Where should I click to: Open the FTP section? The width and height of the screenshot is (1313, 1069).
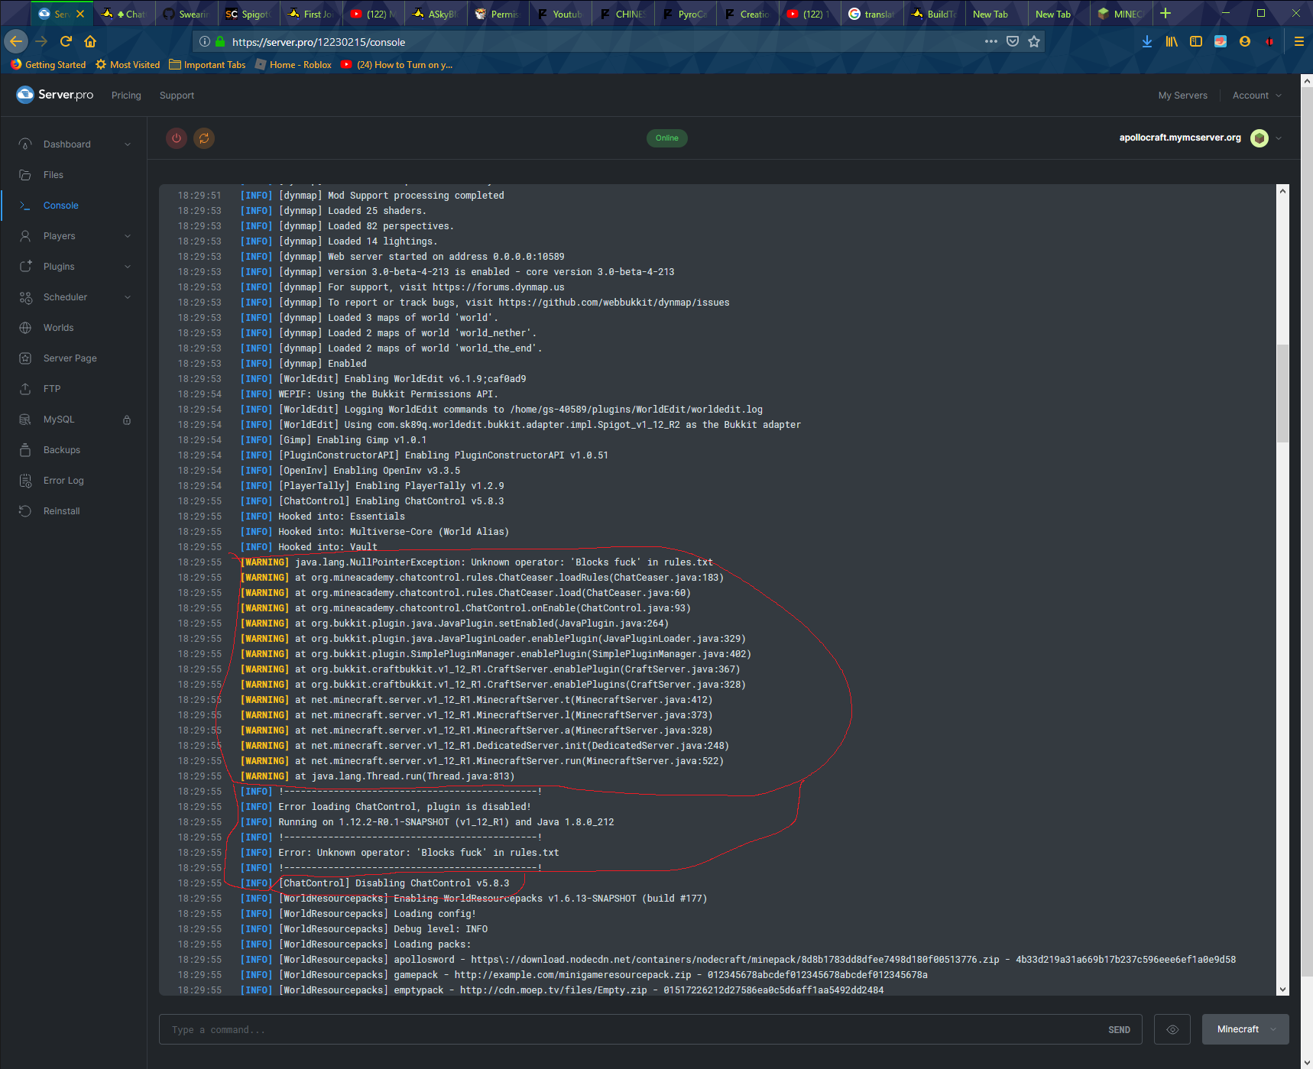(x=51, y=388)
